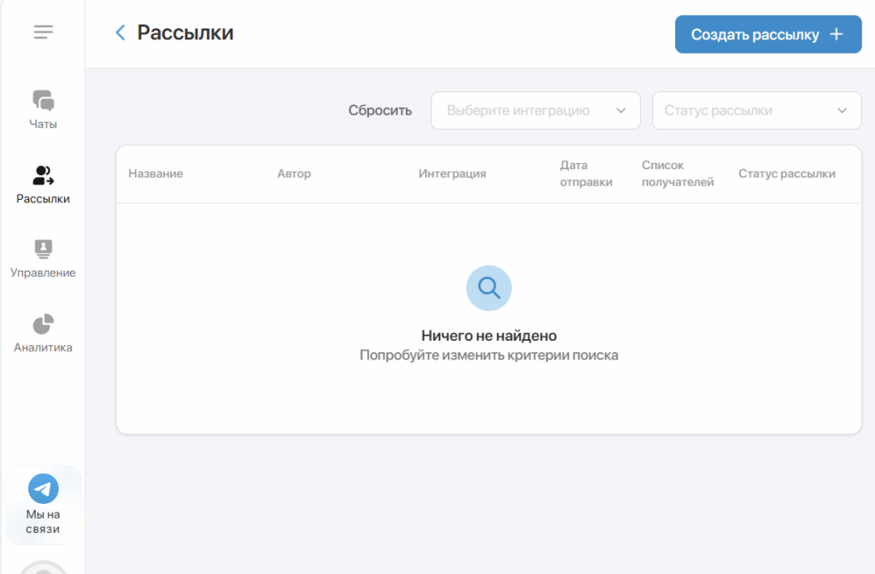
Task: Open the Выберите интеграцию dropdown
Action: [535, 110]
